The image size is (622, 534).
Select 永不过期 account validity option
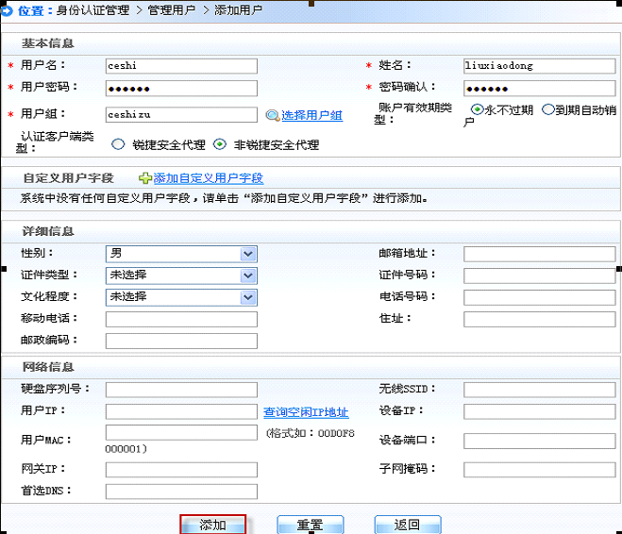click(x=477, y=109)
